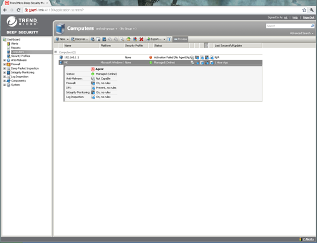Image resolution: width=317 pixels, height=243 pixels.
Task: Open Security Profiles in the navigation tree
Action: click(x=20, y=56)
